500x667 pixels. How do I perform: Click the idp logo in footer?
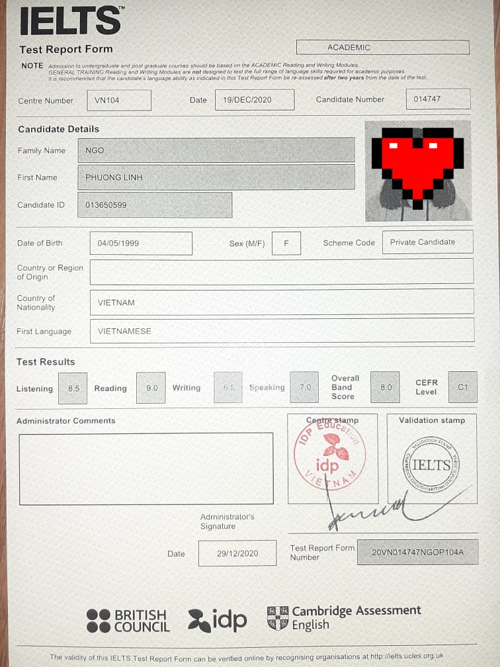point(217,620)
